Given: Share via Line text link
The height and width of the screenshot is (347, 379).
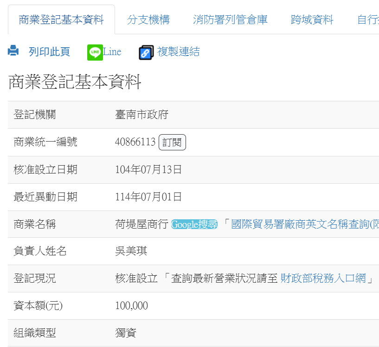Looking at the screenshot, I should pos(112,52).
